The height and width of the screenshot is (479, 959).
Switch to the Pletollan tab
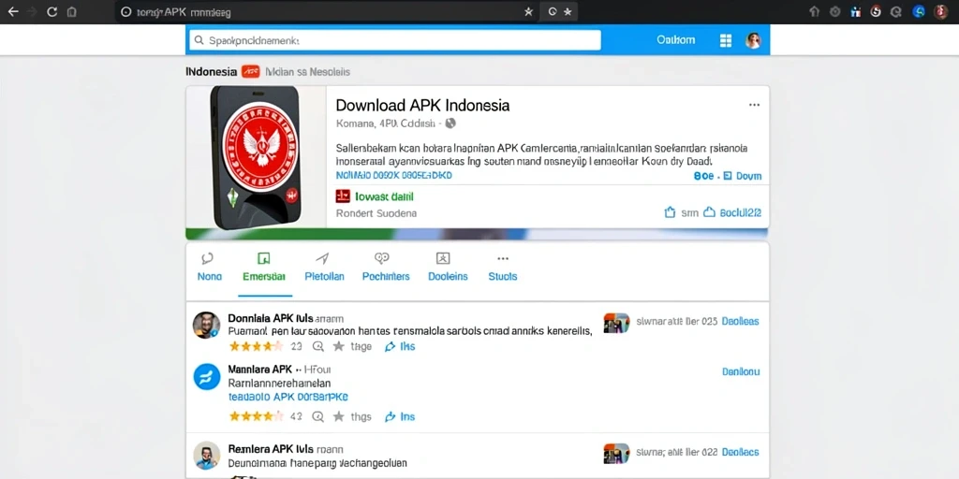(324, 268)
